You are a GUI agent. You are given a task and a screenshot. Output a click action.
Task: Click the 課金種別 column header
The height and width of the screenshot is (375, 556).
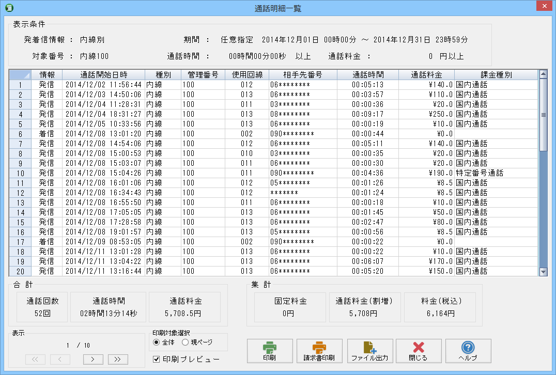(x=496, y=74)
